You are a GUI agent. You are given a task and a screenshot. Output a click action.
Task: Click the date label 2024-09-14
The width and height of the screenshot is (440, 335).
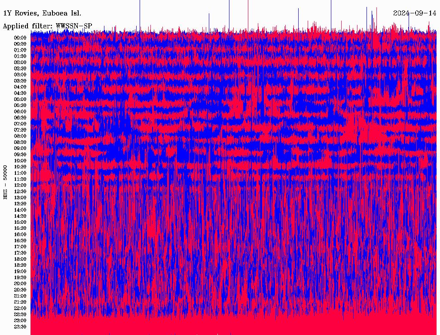[415, 13]
